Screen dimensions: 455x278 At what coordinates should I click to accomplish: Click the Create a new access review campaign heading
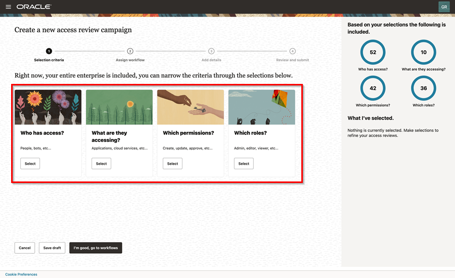coord(73,30)
